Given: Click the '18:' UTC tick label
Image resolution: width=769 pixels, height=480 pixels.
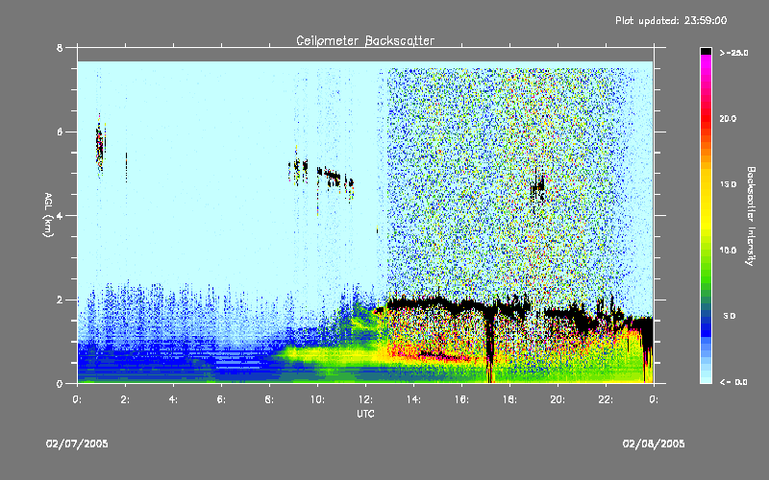Looking at the screenshot, I should [509, 399].
